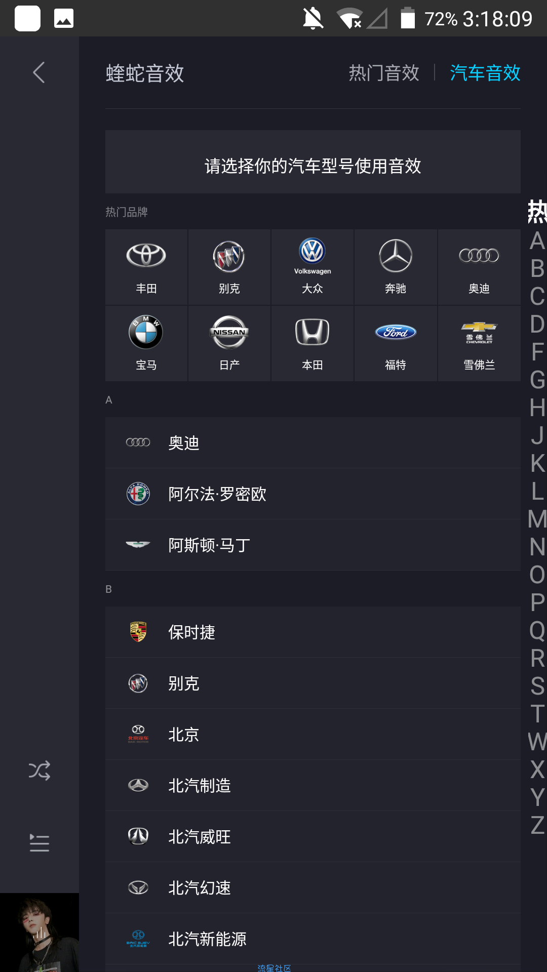This screenshot has width=547, height=972.
Task: Jump to letter Z in index
Action: click(537, 825)
